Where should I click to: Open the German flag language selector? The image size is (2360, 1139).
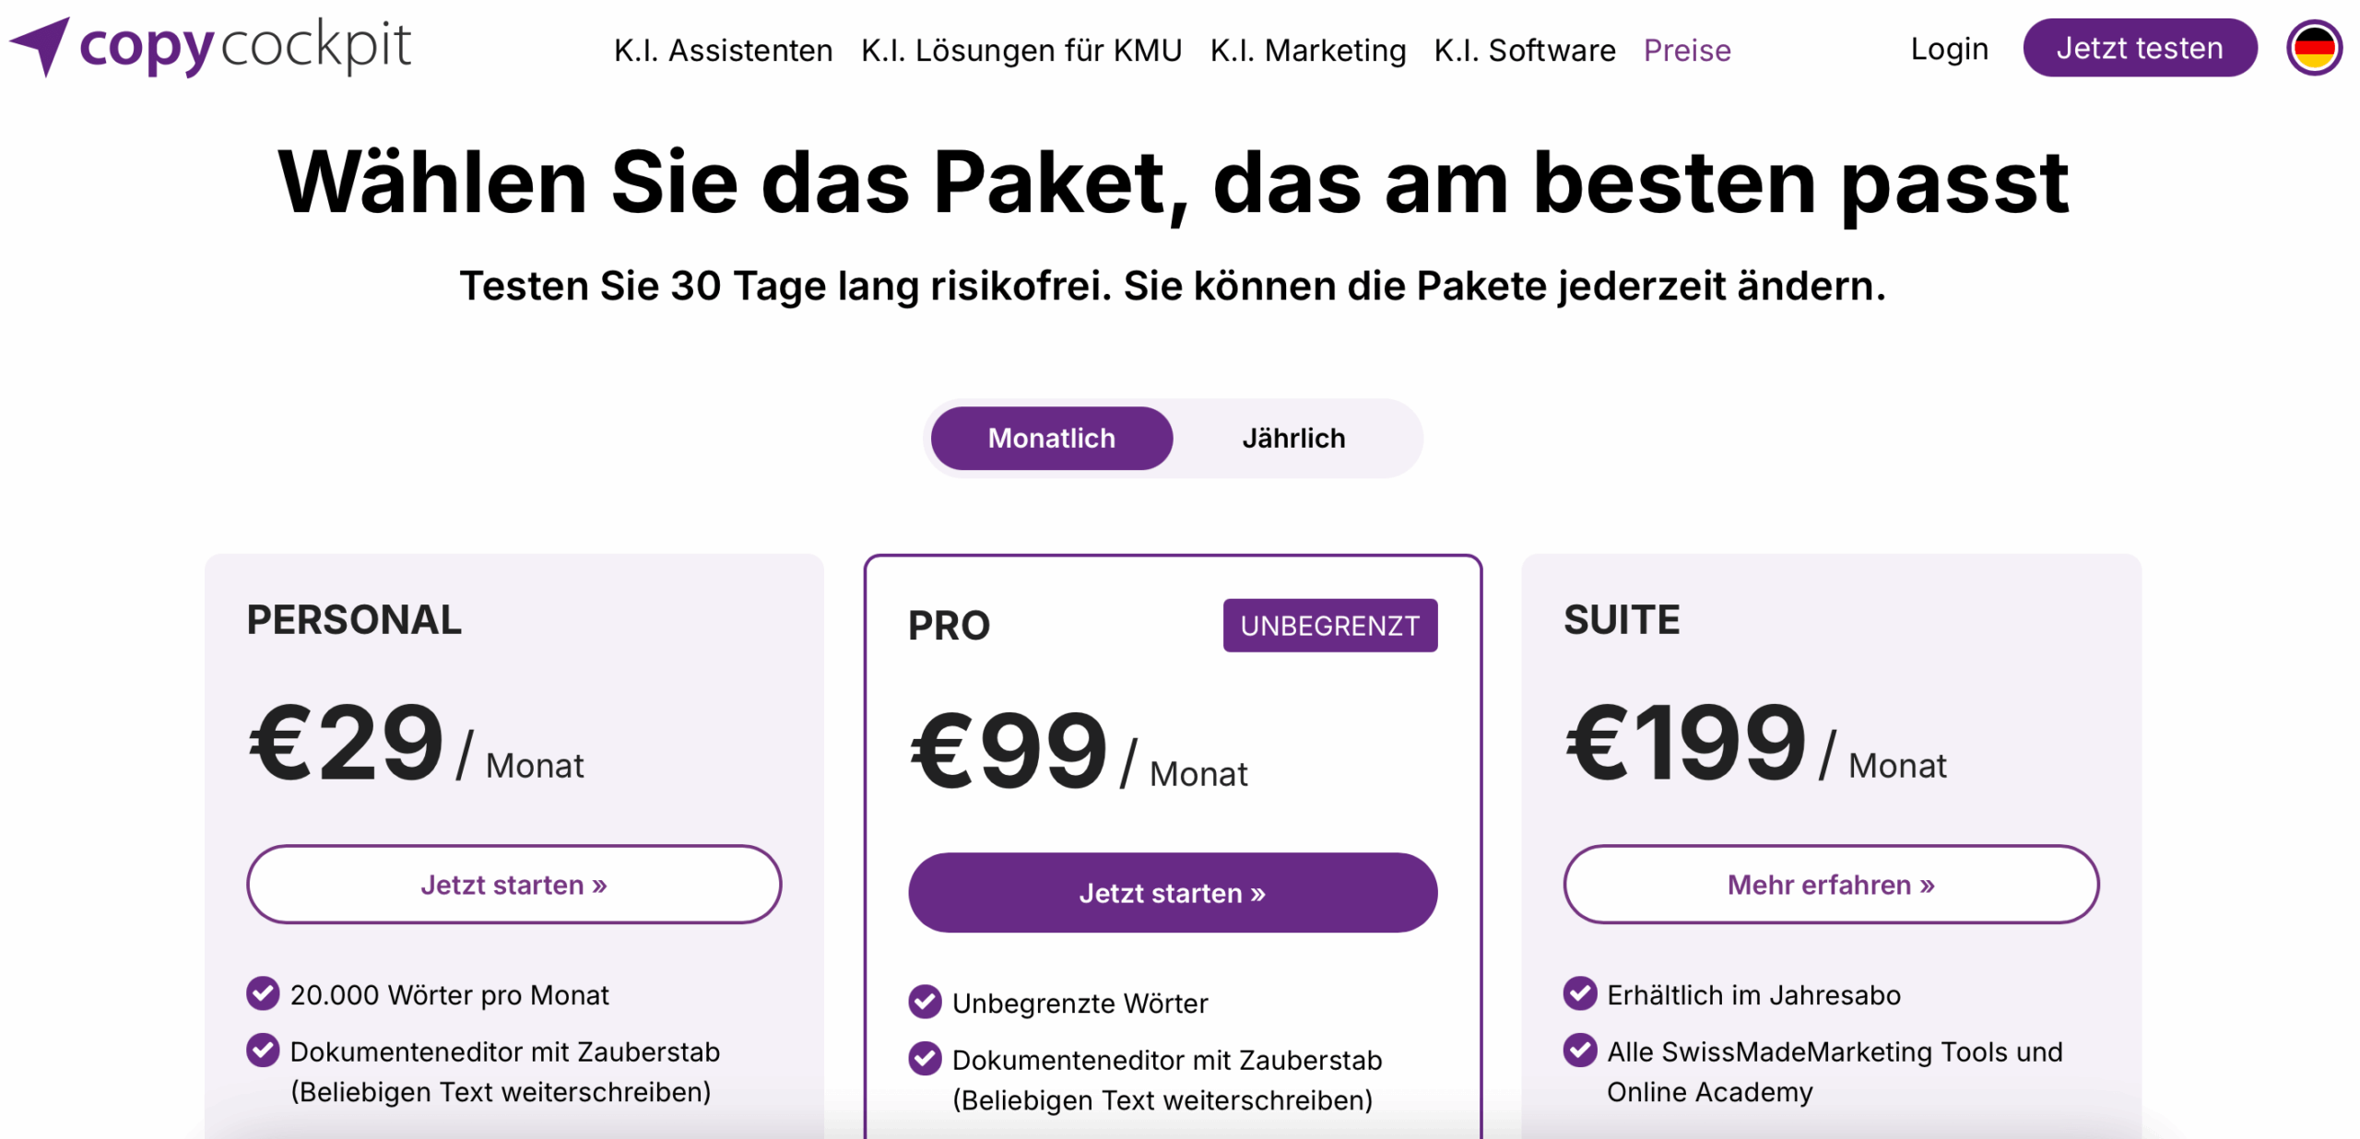coord(2312,48)
